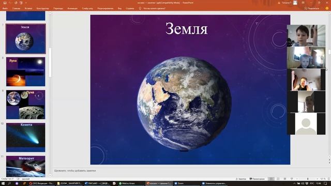331x186 pixels.
Task: Toggle Заметки in status bar
Action: point(241,179)
